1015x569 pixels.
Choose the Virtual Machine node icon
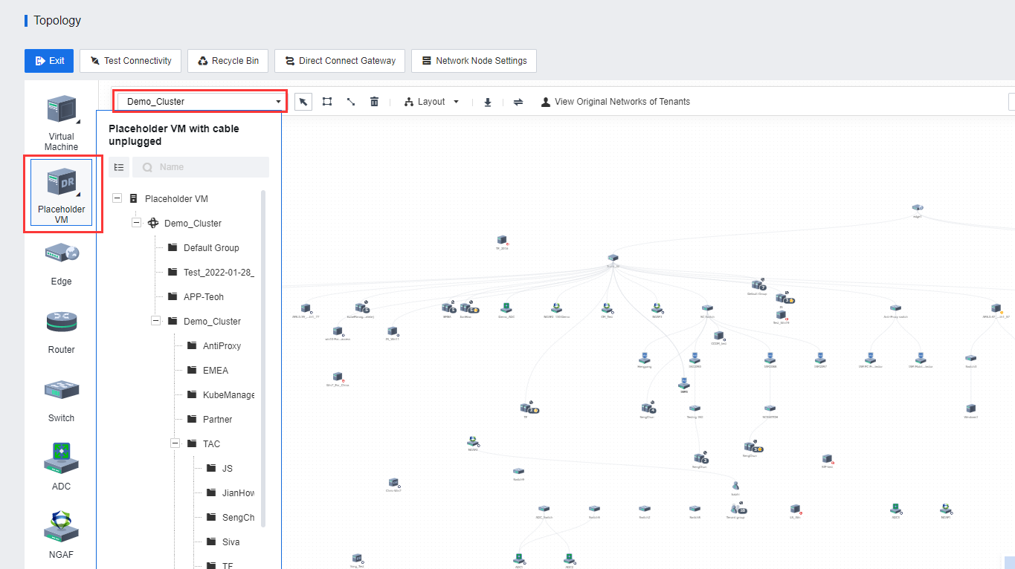(62, 123)
